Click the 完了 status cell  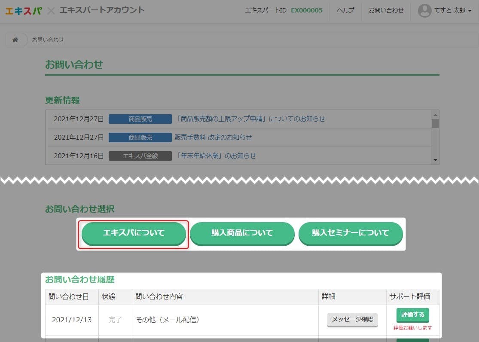click(115, 320)
